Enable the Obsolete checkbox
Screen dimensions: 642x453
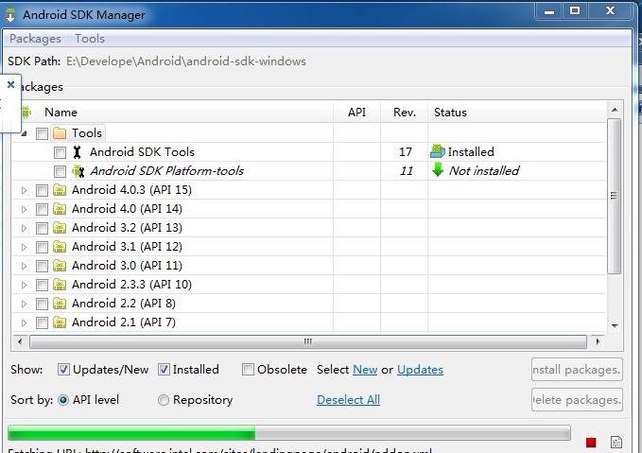tap(248, 370)
